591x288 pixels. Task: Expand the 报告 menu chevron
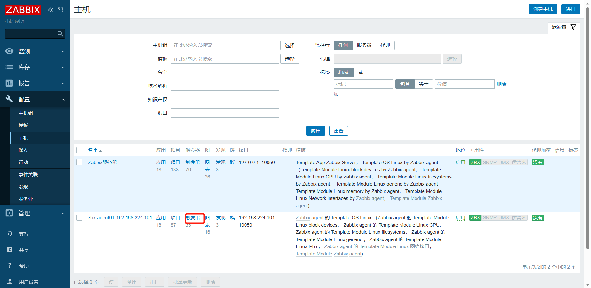[x=63, y=84]
